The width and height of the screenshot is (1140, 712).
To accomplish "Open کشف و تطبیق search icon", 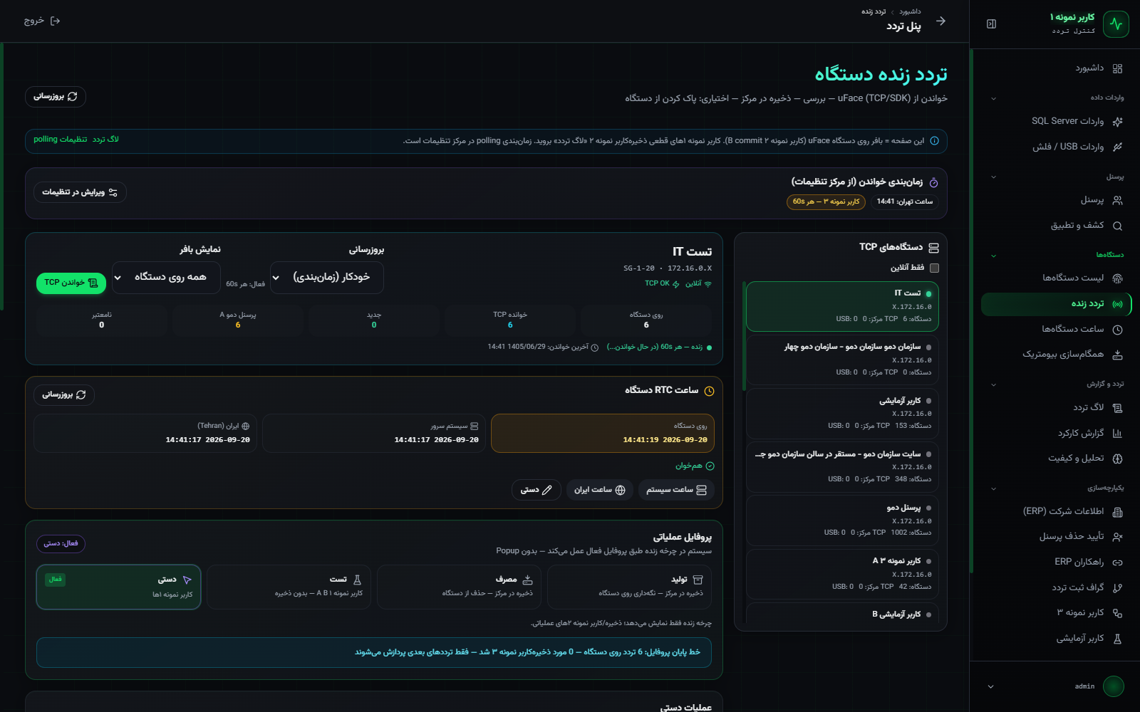I will point(1117,226).
